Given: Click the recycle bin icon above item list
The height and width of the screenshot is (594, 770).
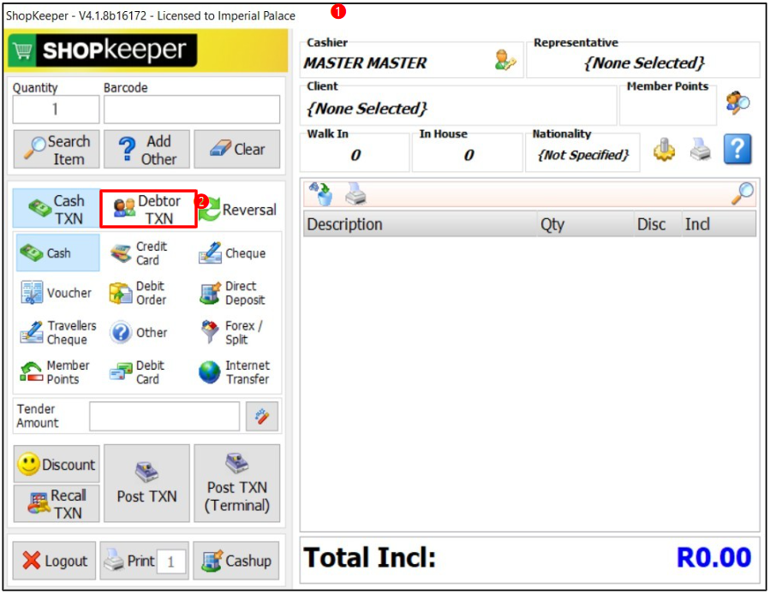Looking at the screenshot, I should 321,193.
